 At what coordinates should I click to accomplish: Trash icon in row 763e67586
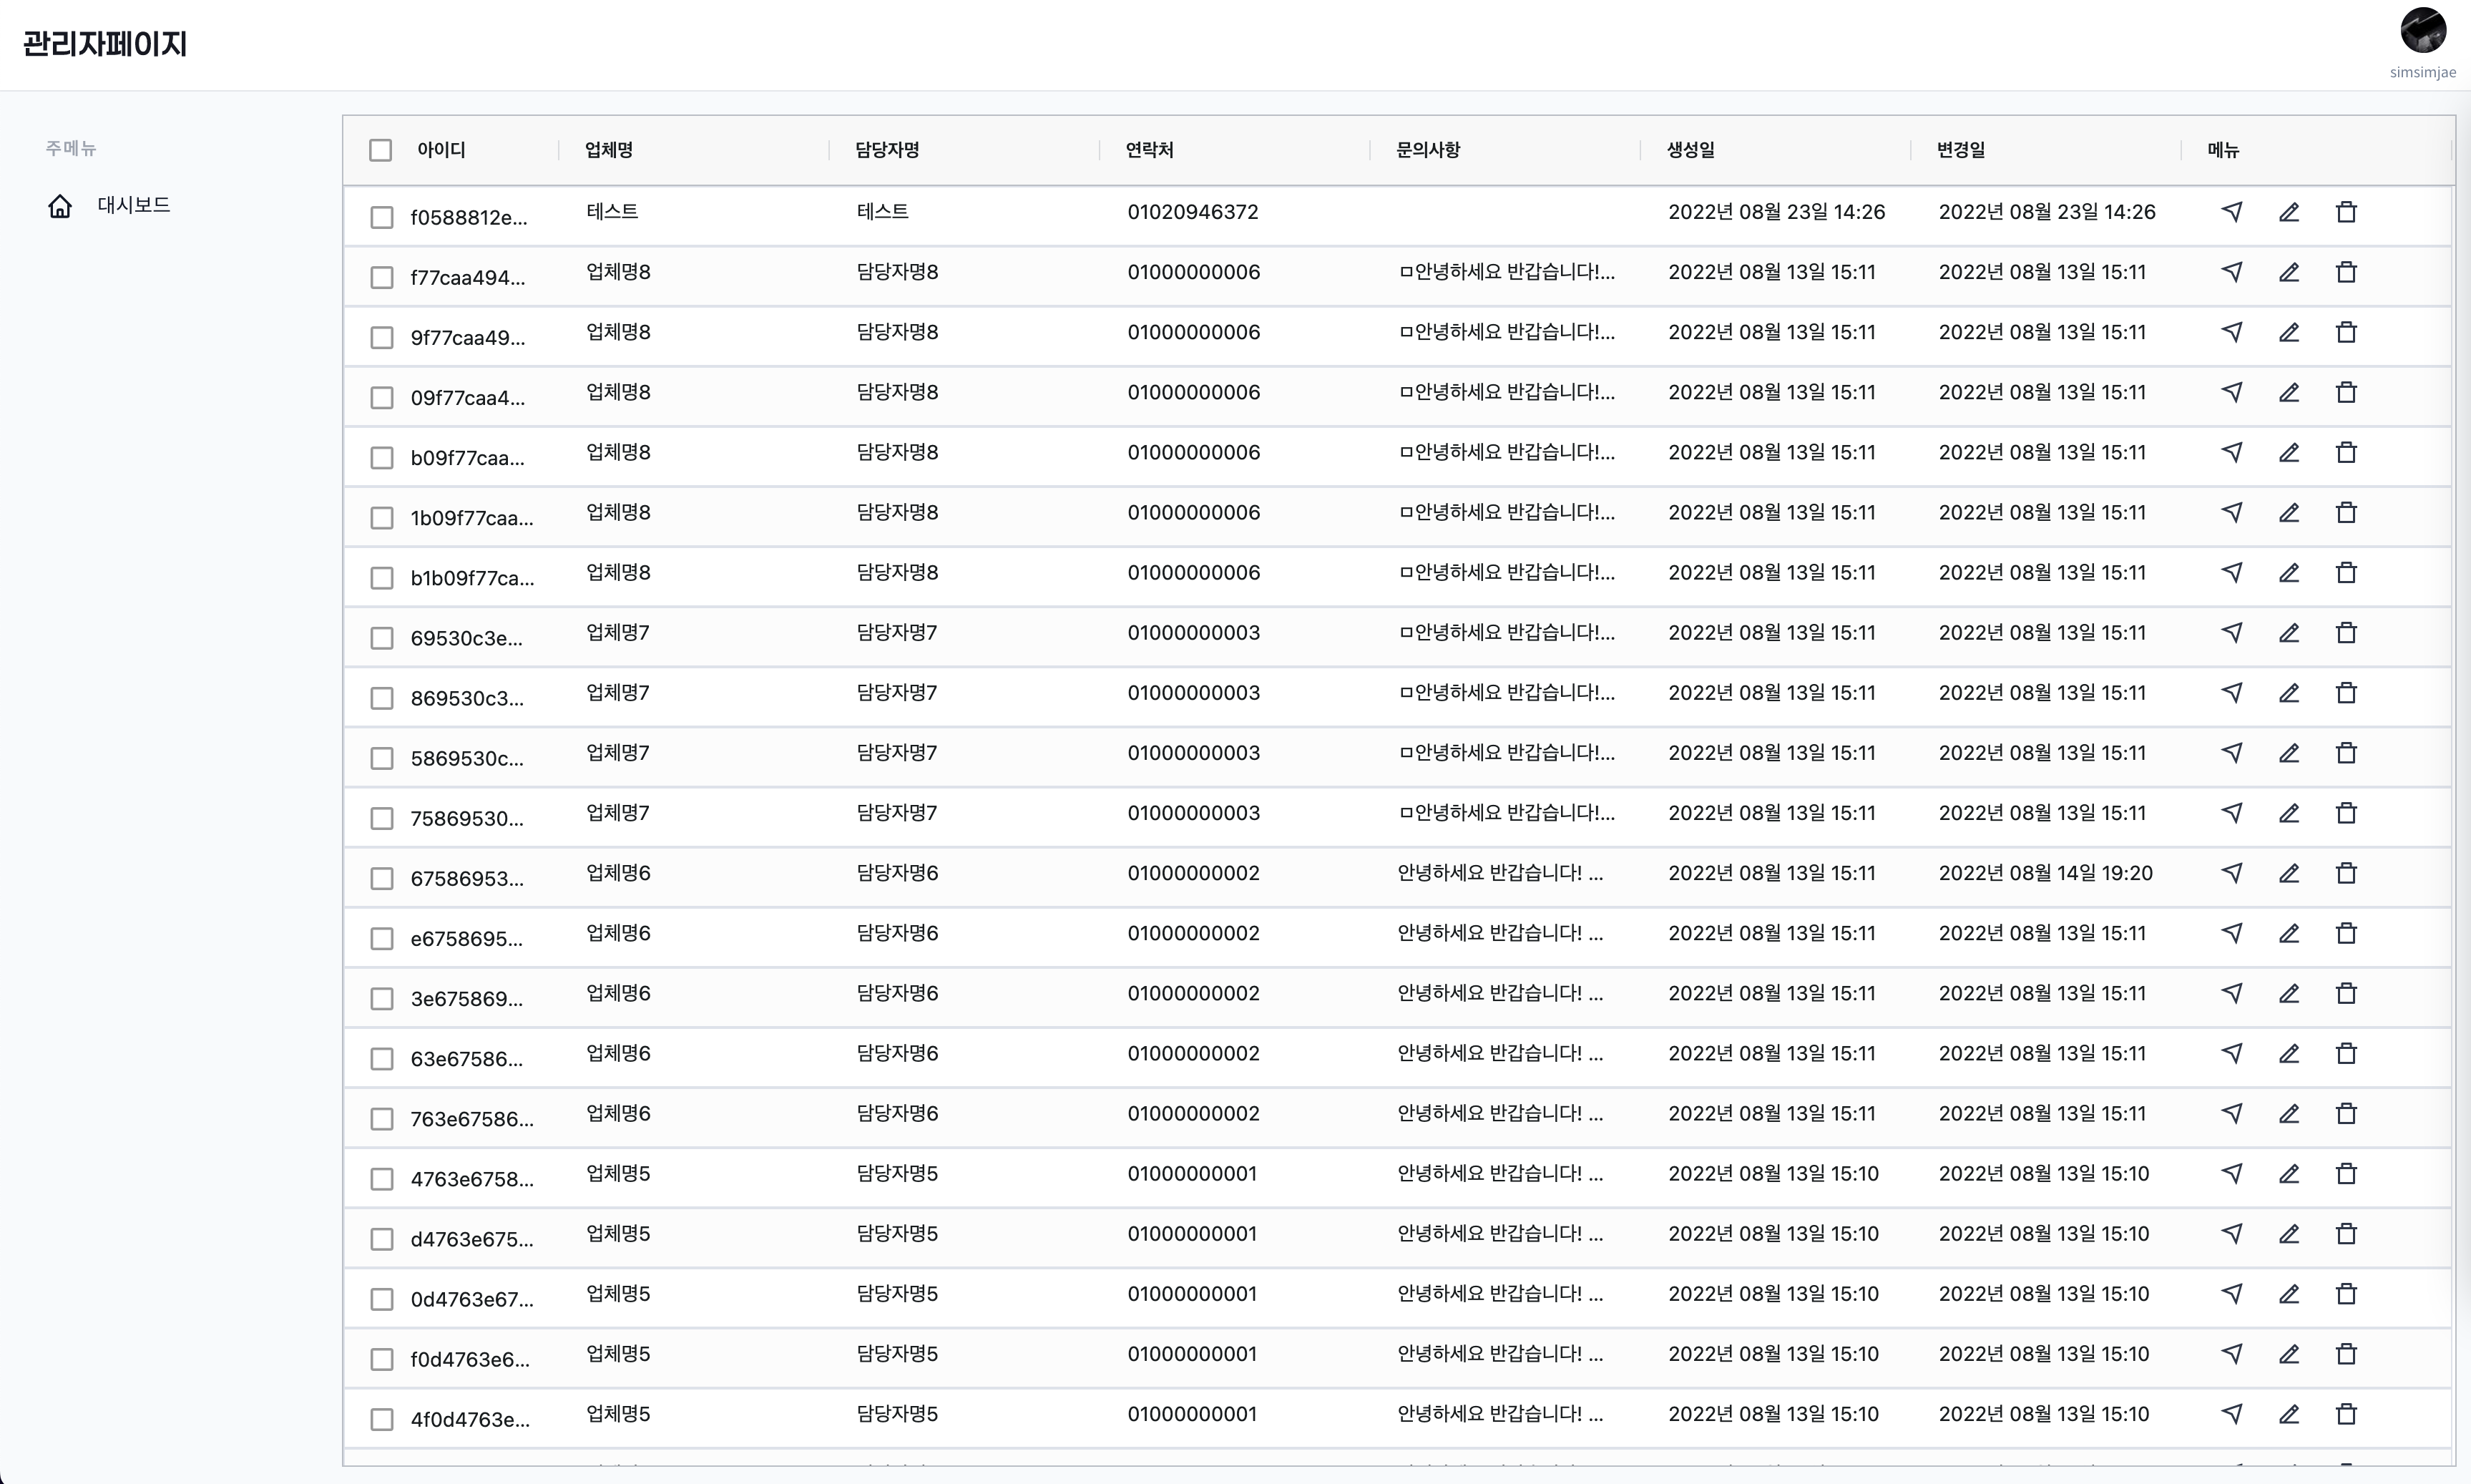click(x=2346, y=1113)
